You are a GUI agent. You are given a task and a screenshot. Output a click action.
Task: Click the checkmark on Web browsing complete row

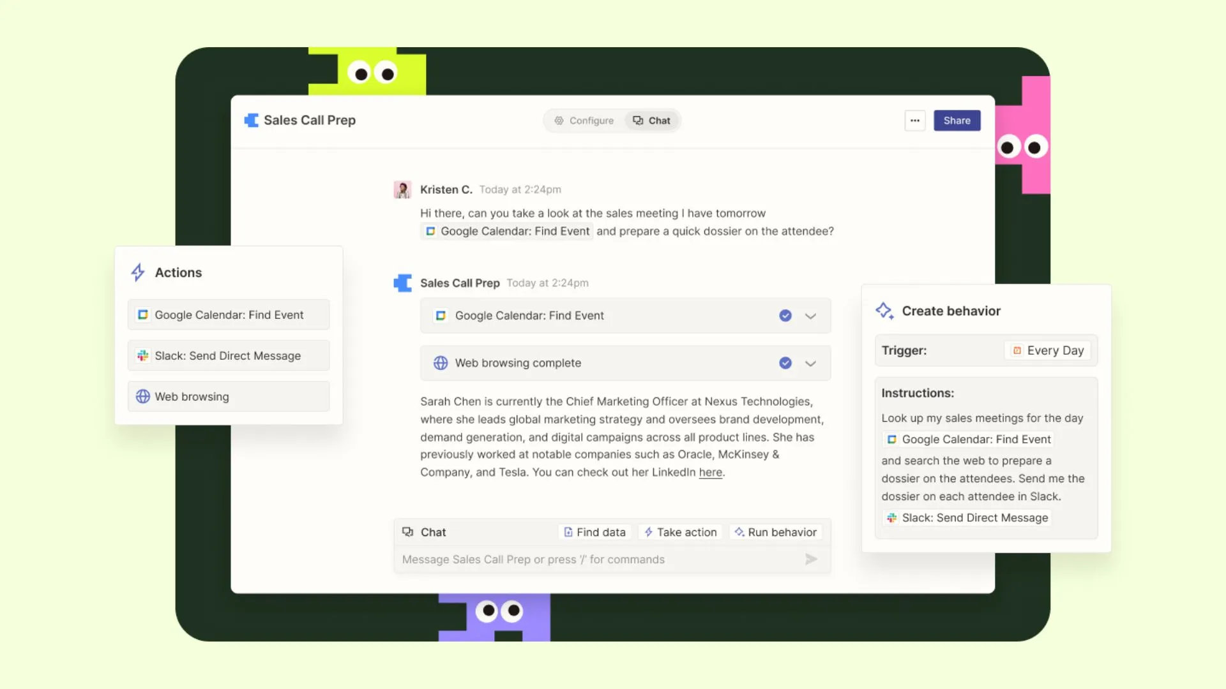point(785,363)
